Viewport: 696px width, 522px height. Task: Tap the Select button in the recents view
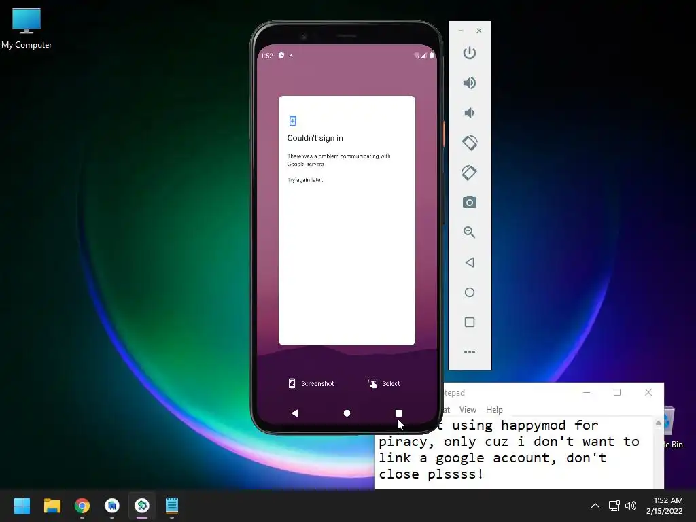[385, 383]
